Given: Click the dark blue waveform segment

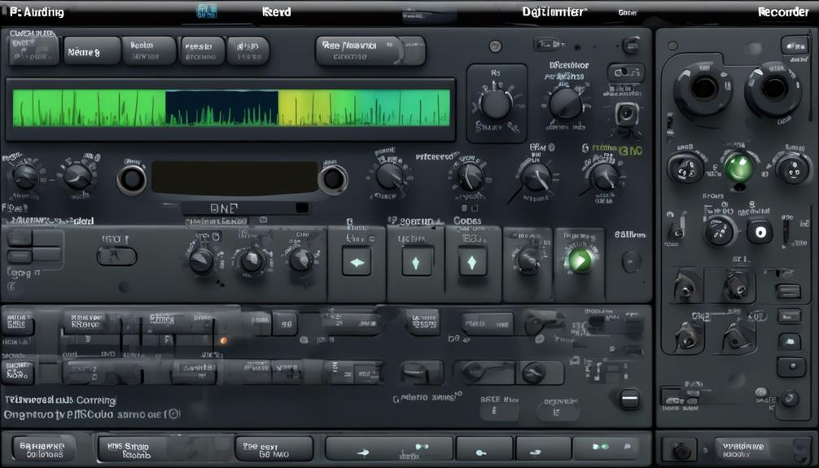Looking at the screenshot, I should (221, 107).
